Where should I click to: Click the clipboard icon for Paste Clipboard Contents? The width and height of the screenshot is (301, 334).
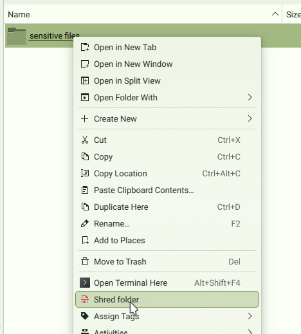(85, 190)
